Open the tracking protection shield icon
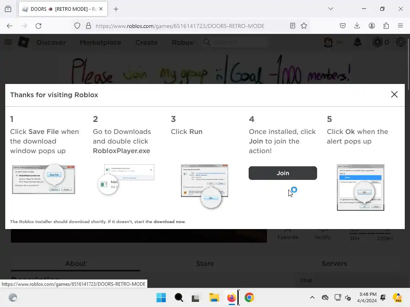Image resolution: width=410 pixels, height=307 pixels. 77,26
